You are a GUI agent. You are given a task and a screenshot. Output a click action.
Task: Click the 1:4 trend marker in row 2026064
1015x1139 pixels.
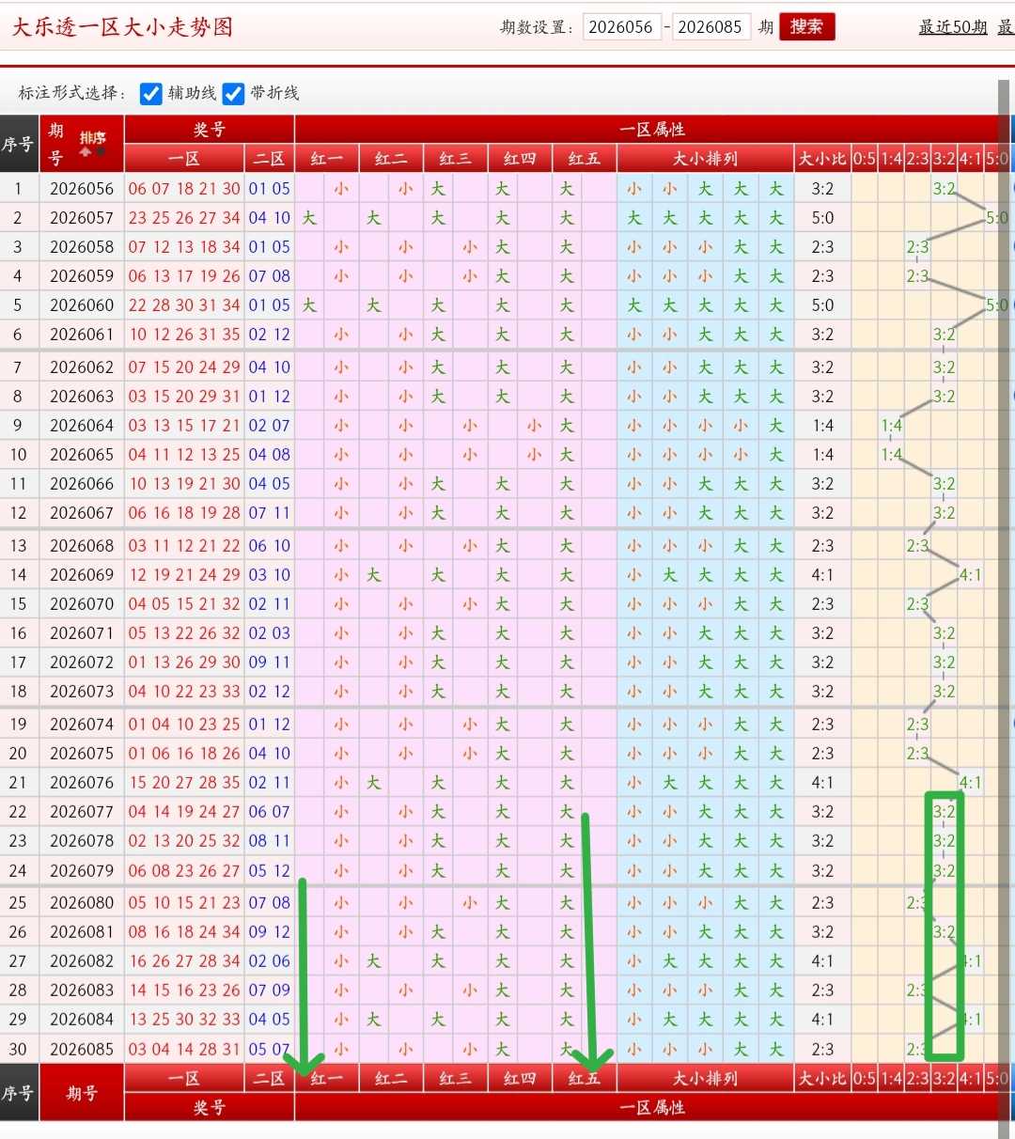point(891,426)
